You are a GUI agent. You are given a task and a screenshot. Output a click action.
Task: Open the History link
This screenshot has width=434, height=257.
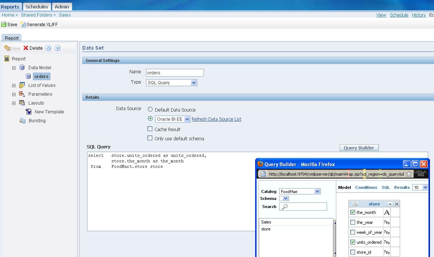(x=419, y=15)
